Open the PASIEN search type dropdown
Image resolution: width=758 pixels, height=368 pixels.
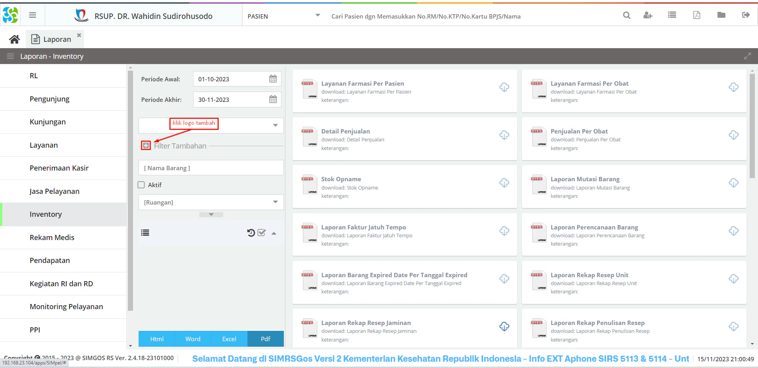(x=317, y=15)
